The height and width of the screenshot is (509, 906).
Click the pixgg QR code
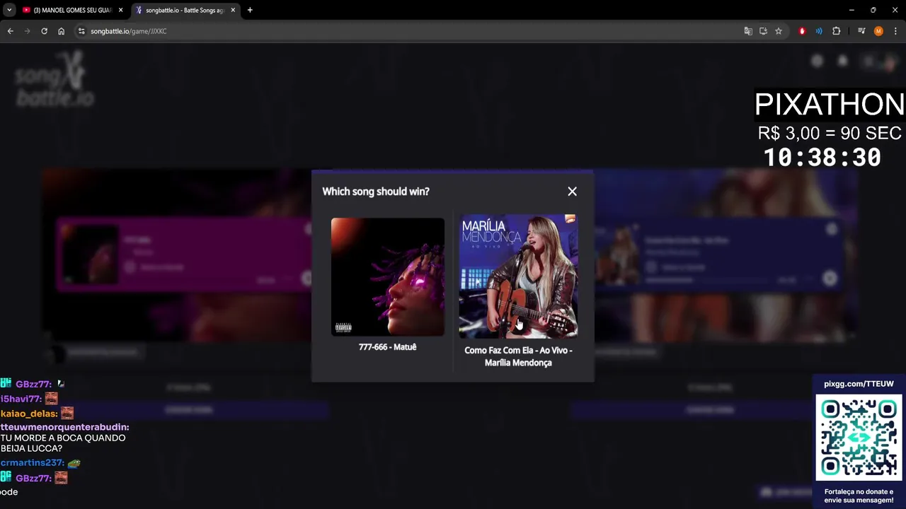(859, 438)
